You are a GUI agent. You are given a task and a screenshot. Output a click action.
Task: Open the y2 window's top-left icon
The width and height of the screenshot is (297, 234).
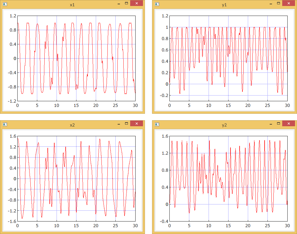(x=157, y=124)
